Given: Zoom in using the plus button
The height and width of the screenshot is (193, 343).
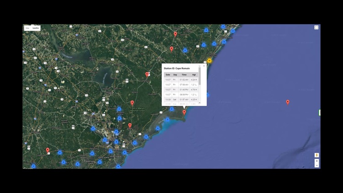Looking at the screenshot, I should coord(316,161).
